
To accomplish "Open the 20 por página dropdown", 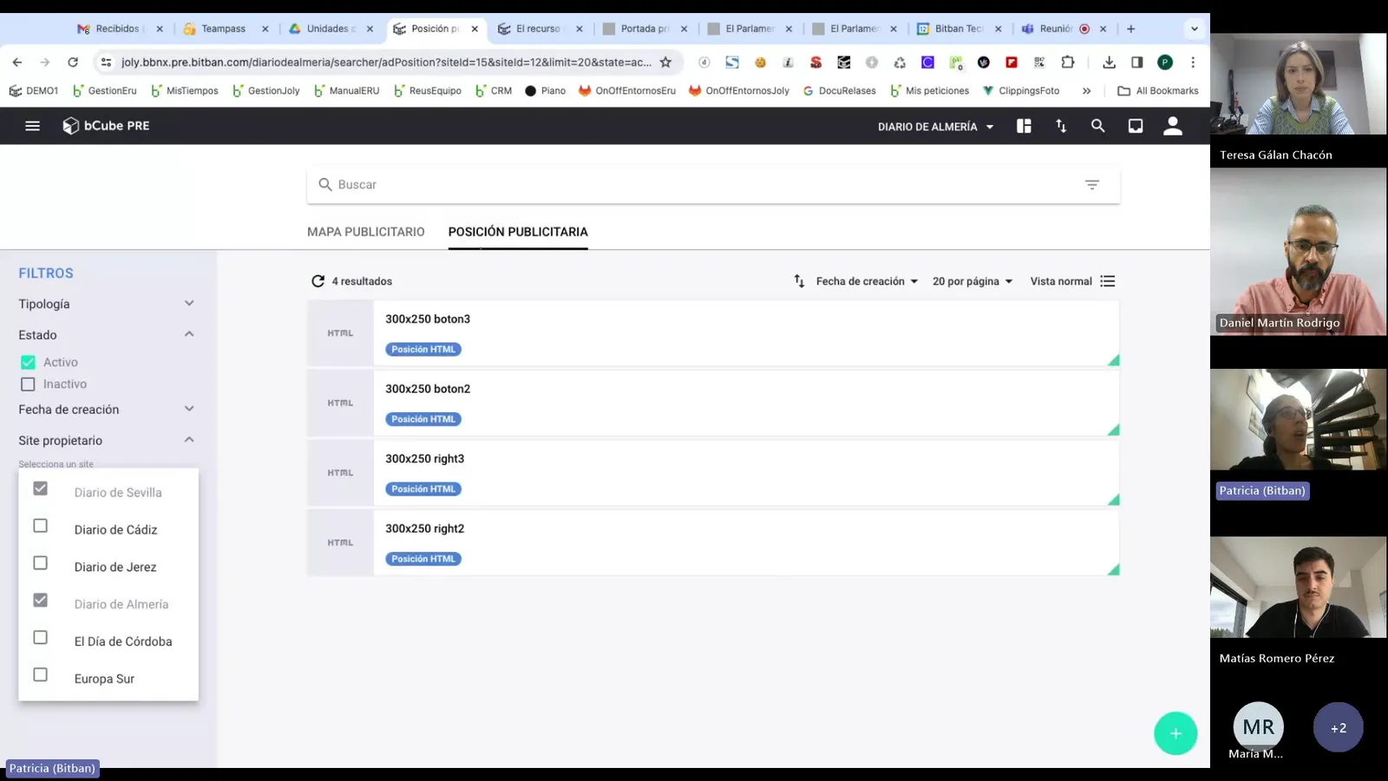I will 972,281.
